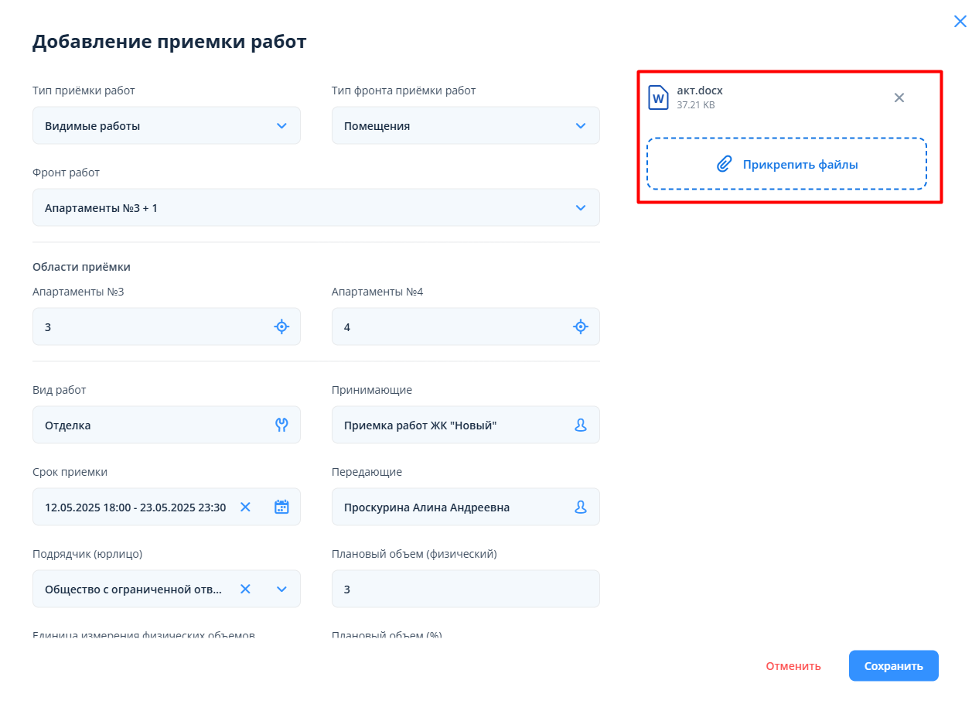
Task: Remove the attached акт.docx file
Action: click(899, 97)
